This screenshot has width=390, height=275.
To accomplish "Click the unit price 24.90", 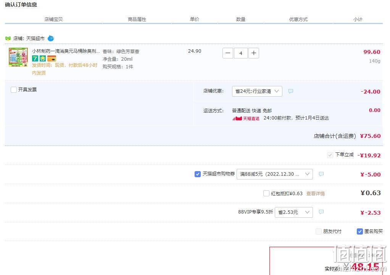I will [195, 51].
